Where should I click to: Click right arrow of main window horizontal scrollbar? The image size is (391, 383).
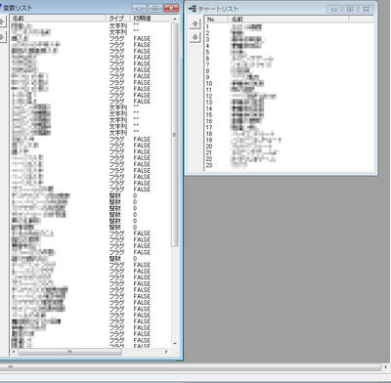[x=387, y=367]
